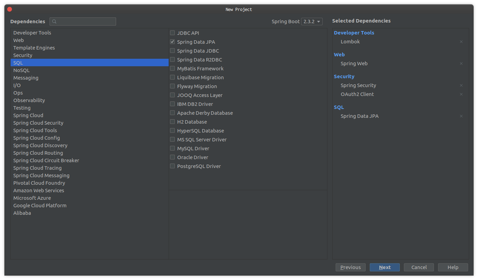Enable Liquibase Migration dependency
Image resolution: width=478 pixels, height=280 pixels.
coord(172,78)
